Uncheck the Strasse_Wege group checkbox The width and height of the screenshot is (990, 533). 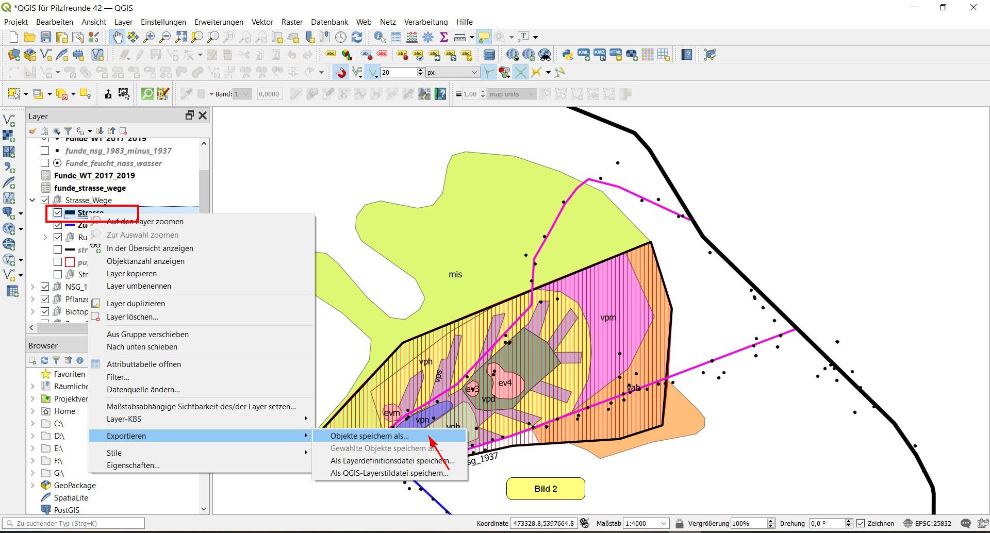tap(45, 200)
